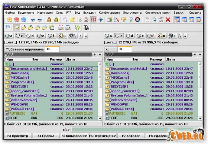Click the c:\> command line field
The image size is (208, 144).
coord(134,130)
